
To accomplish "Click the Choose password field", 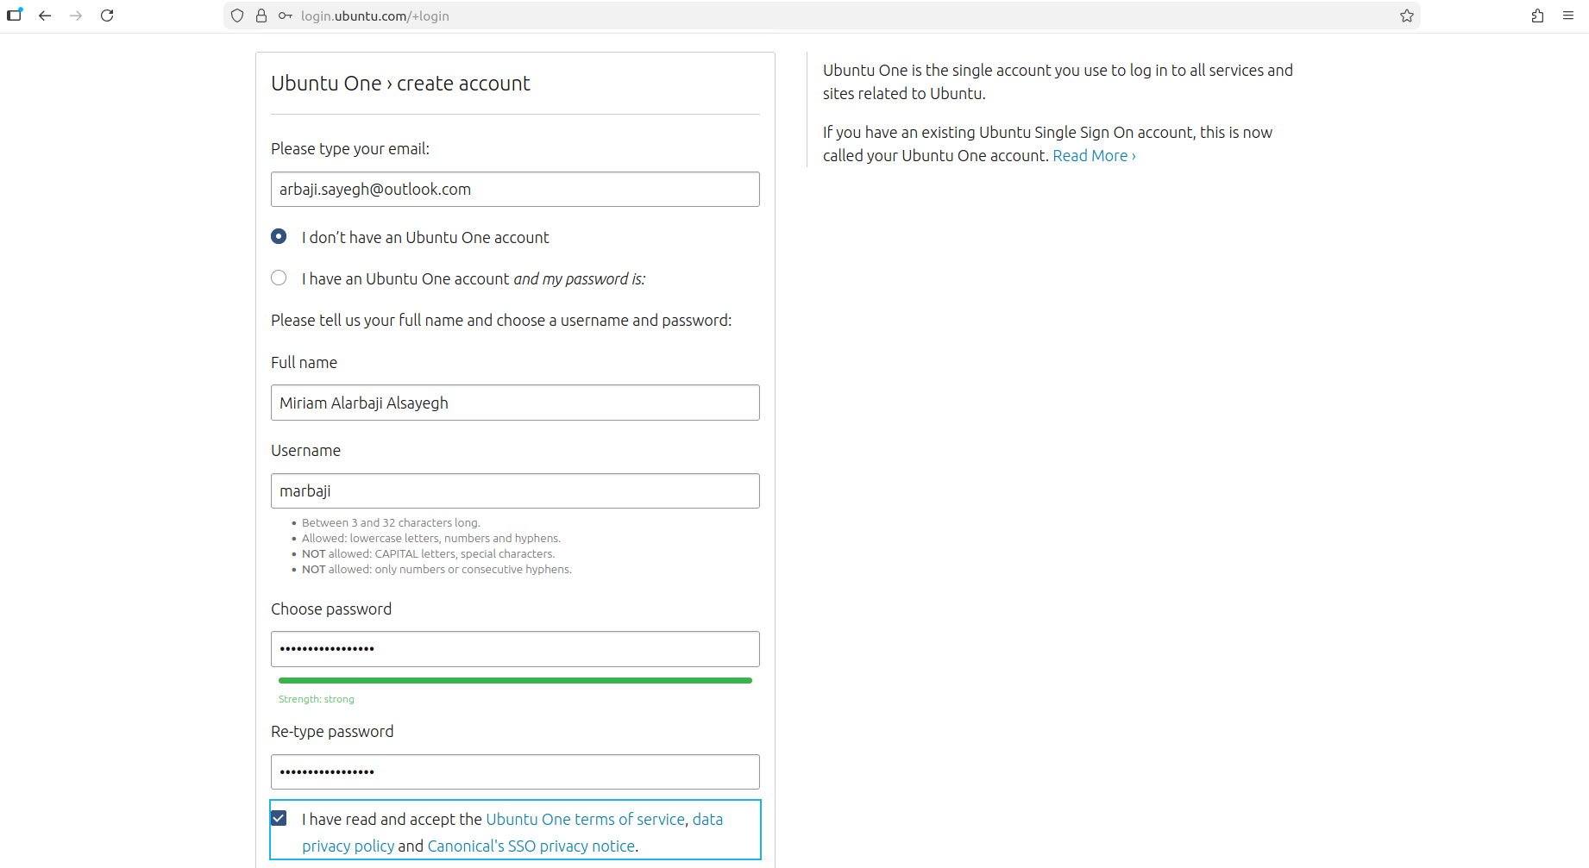I will (515, 649).
